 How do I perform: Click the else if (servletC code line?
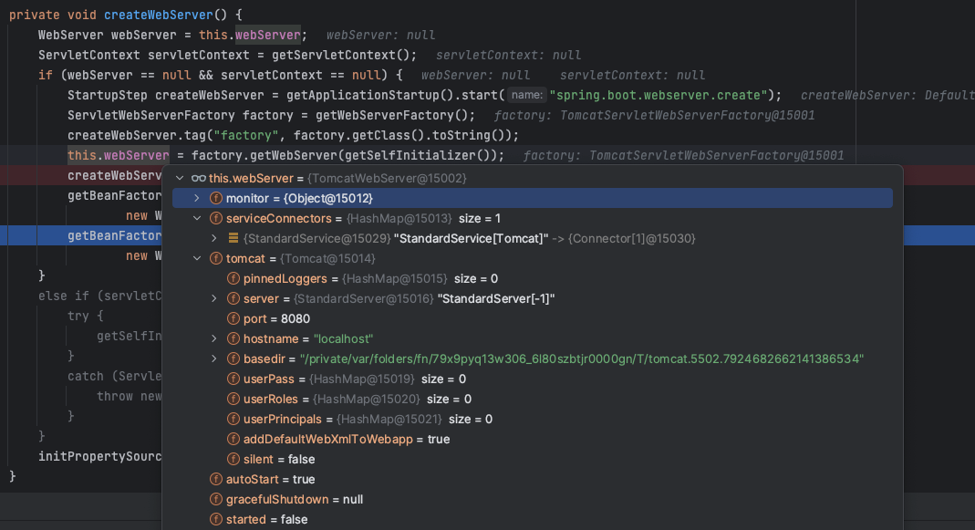point(99,296)
